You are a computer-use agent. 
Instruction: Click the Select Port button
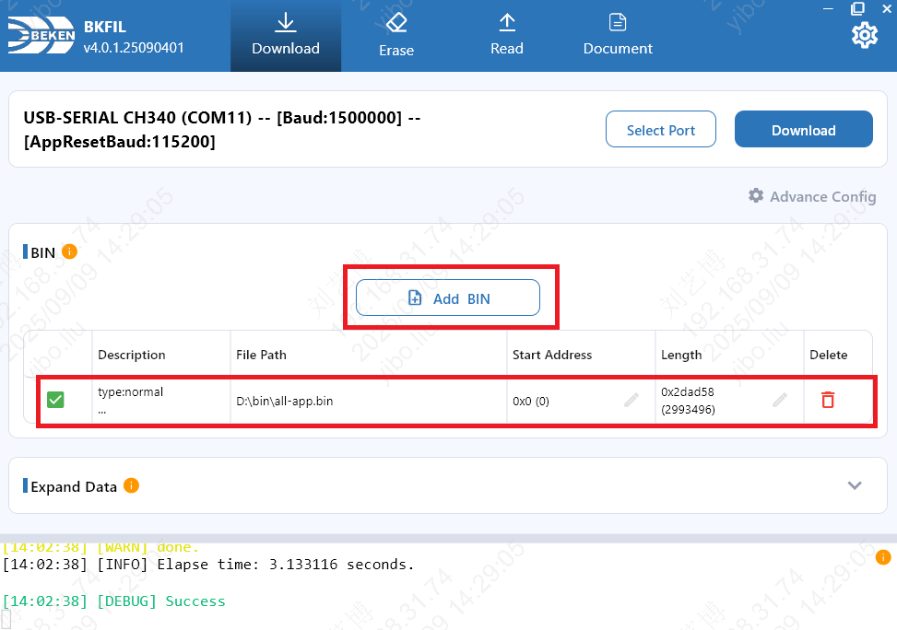click(x=661, y=130)
